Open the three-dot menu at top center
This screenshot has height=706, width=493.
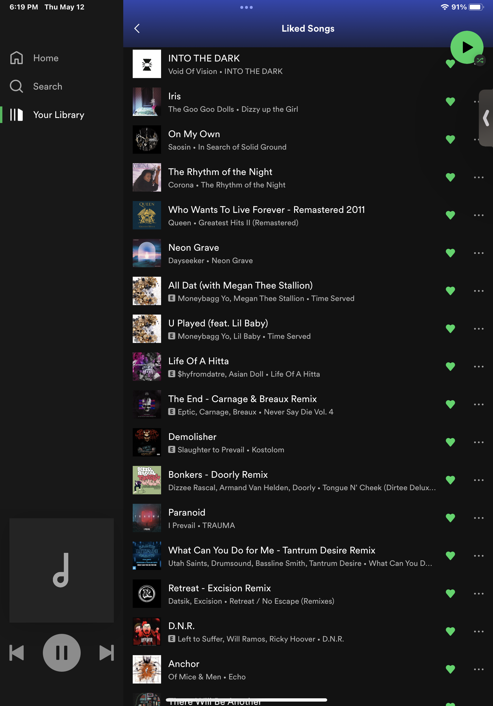pyautogui.click(x=246, y=7)
